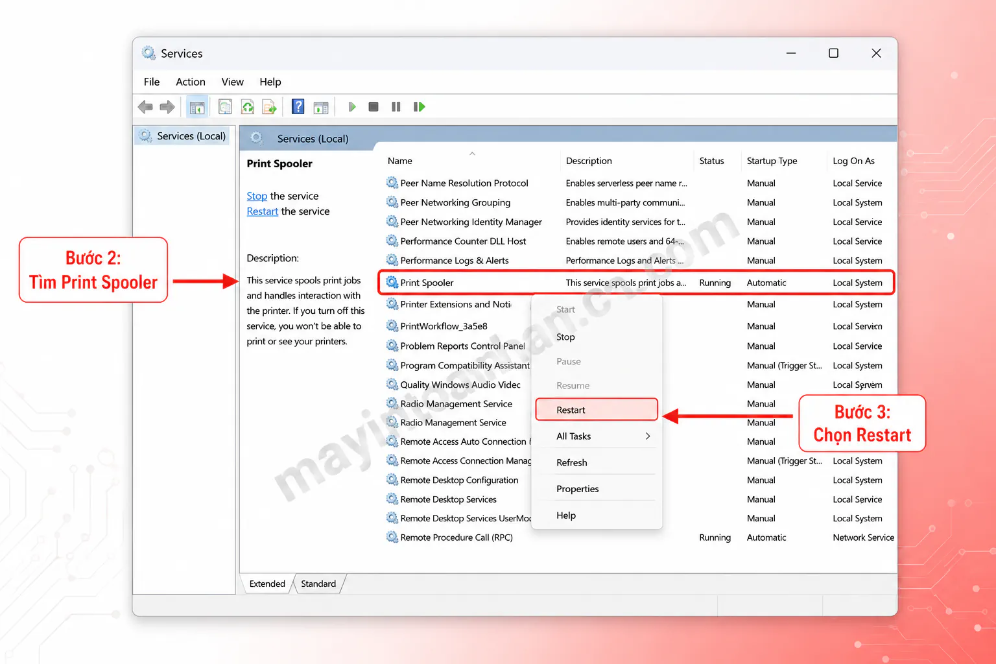
Task: Open help via the blue question-mark icon
Action: pyautogui.click(x=298, y=107)
